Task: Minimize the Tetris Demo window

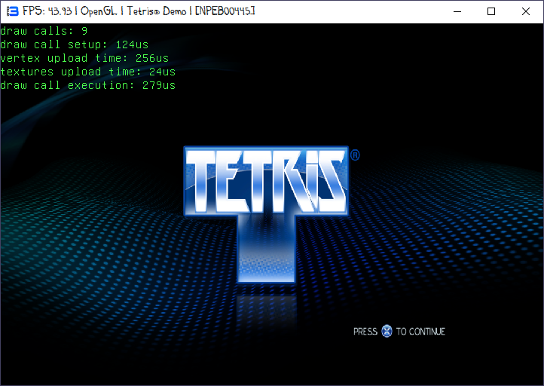Action: coord(457,11)
